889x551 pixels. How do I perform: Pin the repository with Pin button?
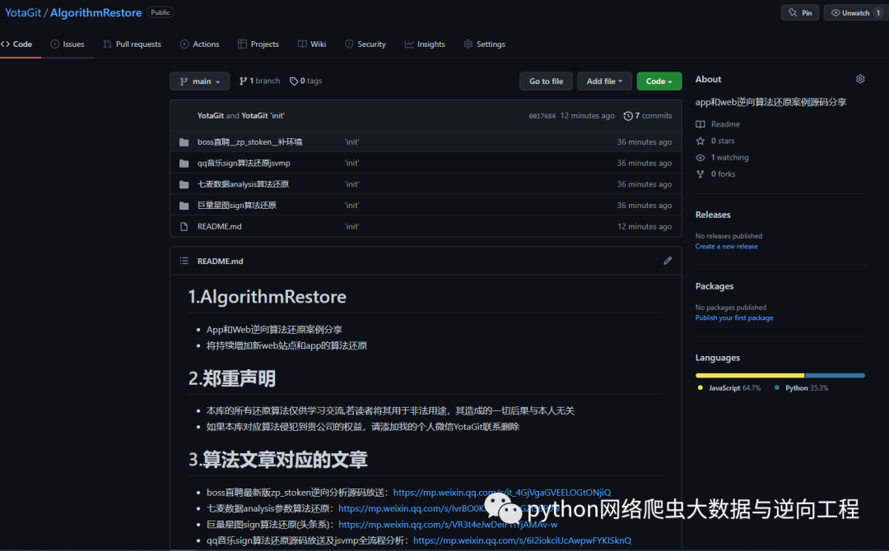pos(800,12)
